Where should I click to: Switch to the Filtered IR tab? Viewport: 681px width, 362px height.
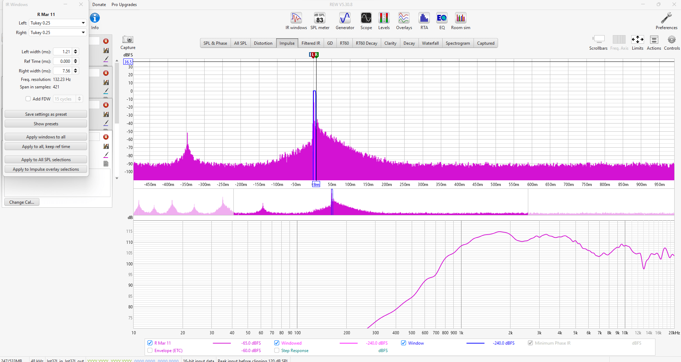pos(311,43)
